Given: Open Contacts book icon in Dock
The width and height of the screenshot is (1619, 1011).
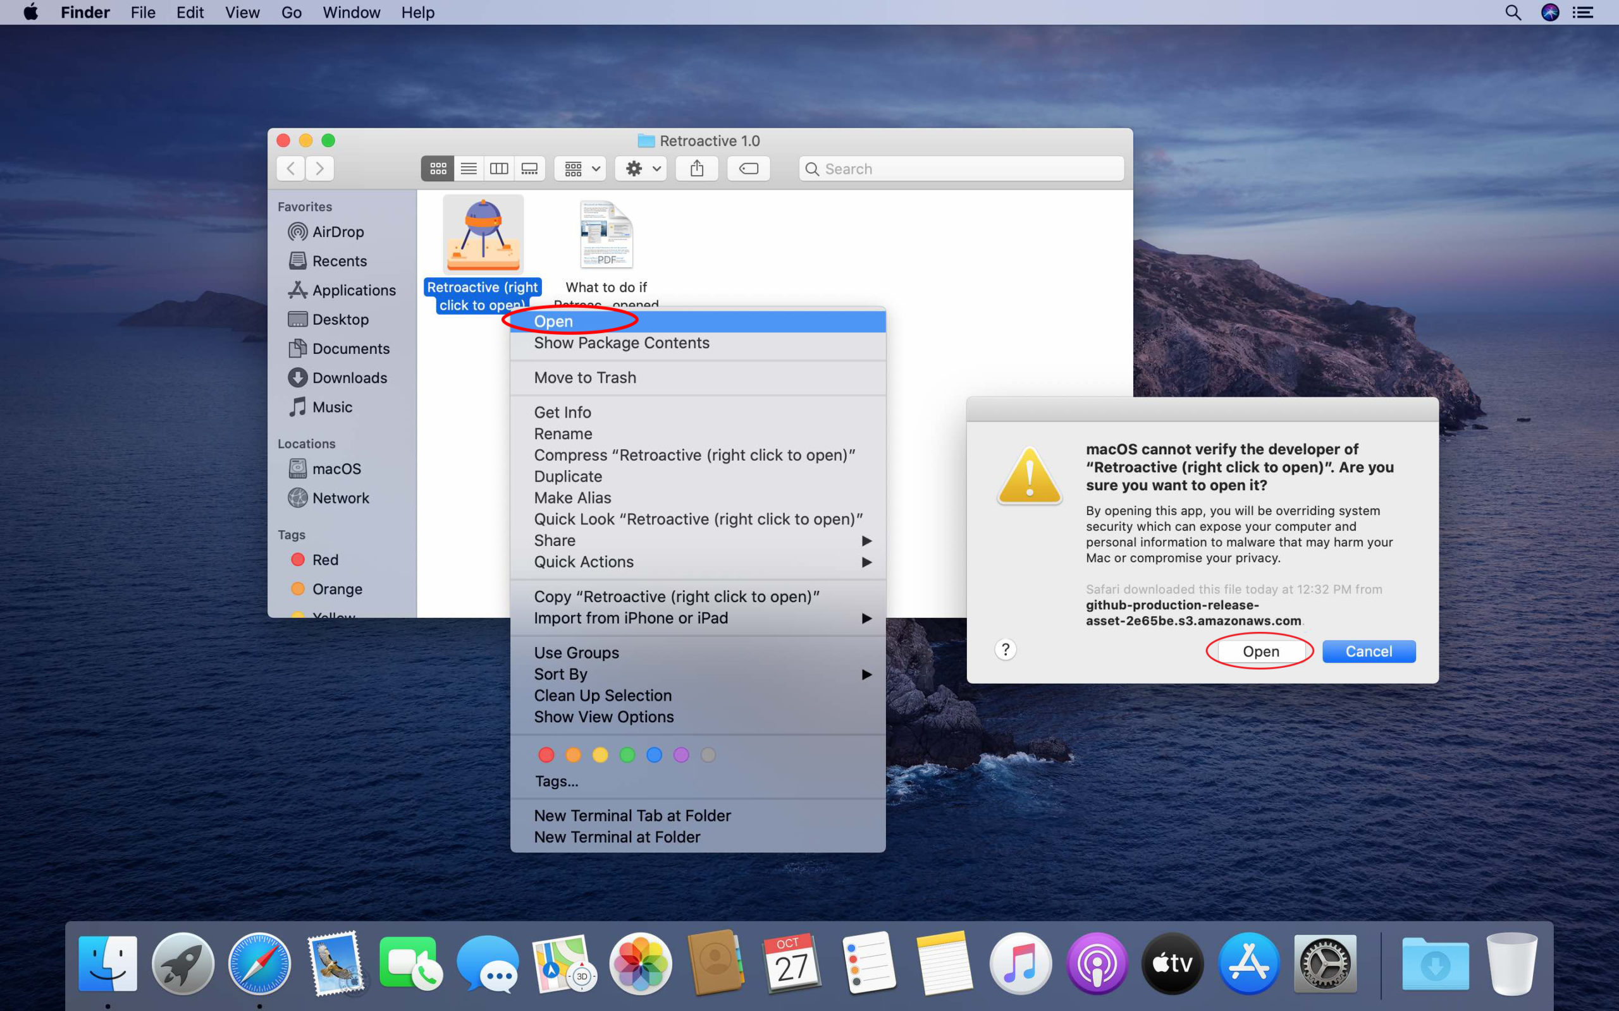Looking at the screenshot, I should tap(716, 964).
